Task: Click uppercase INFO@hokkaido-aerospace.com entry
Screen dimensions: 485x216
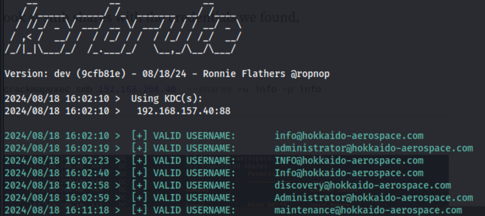Action: (349, 161)
